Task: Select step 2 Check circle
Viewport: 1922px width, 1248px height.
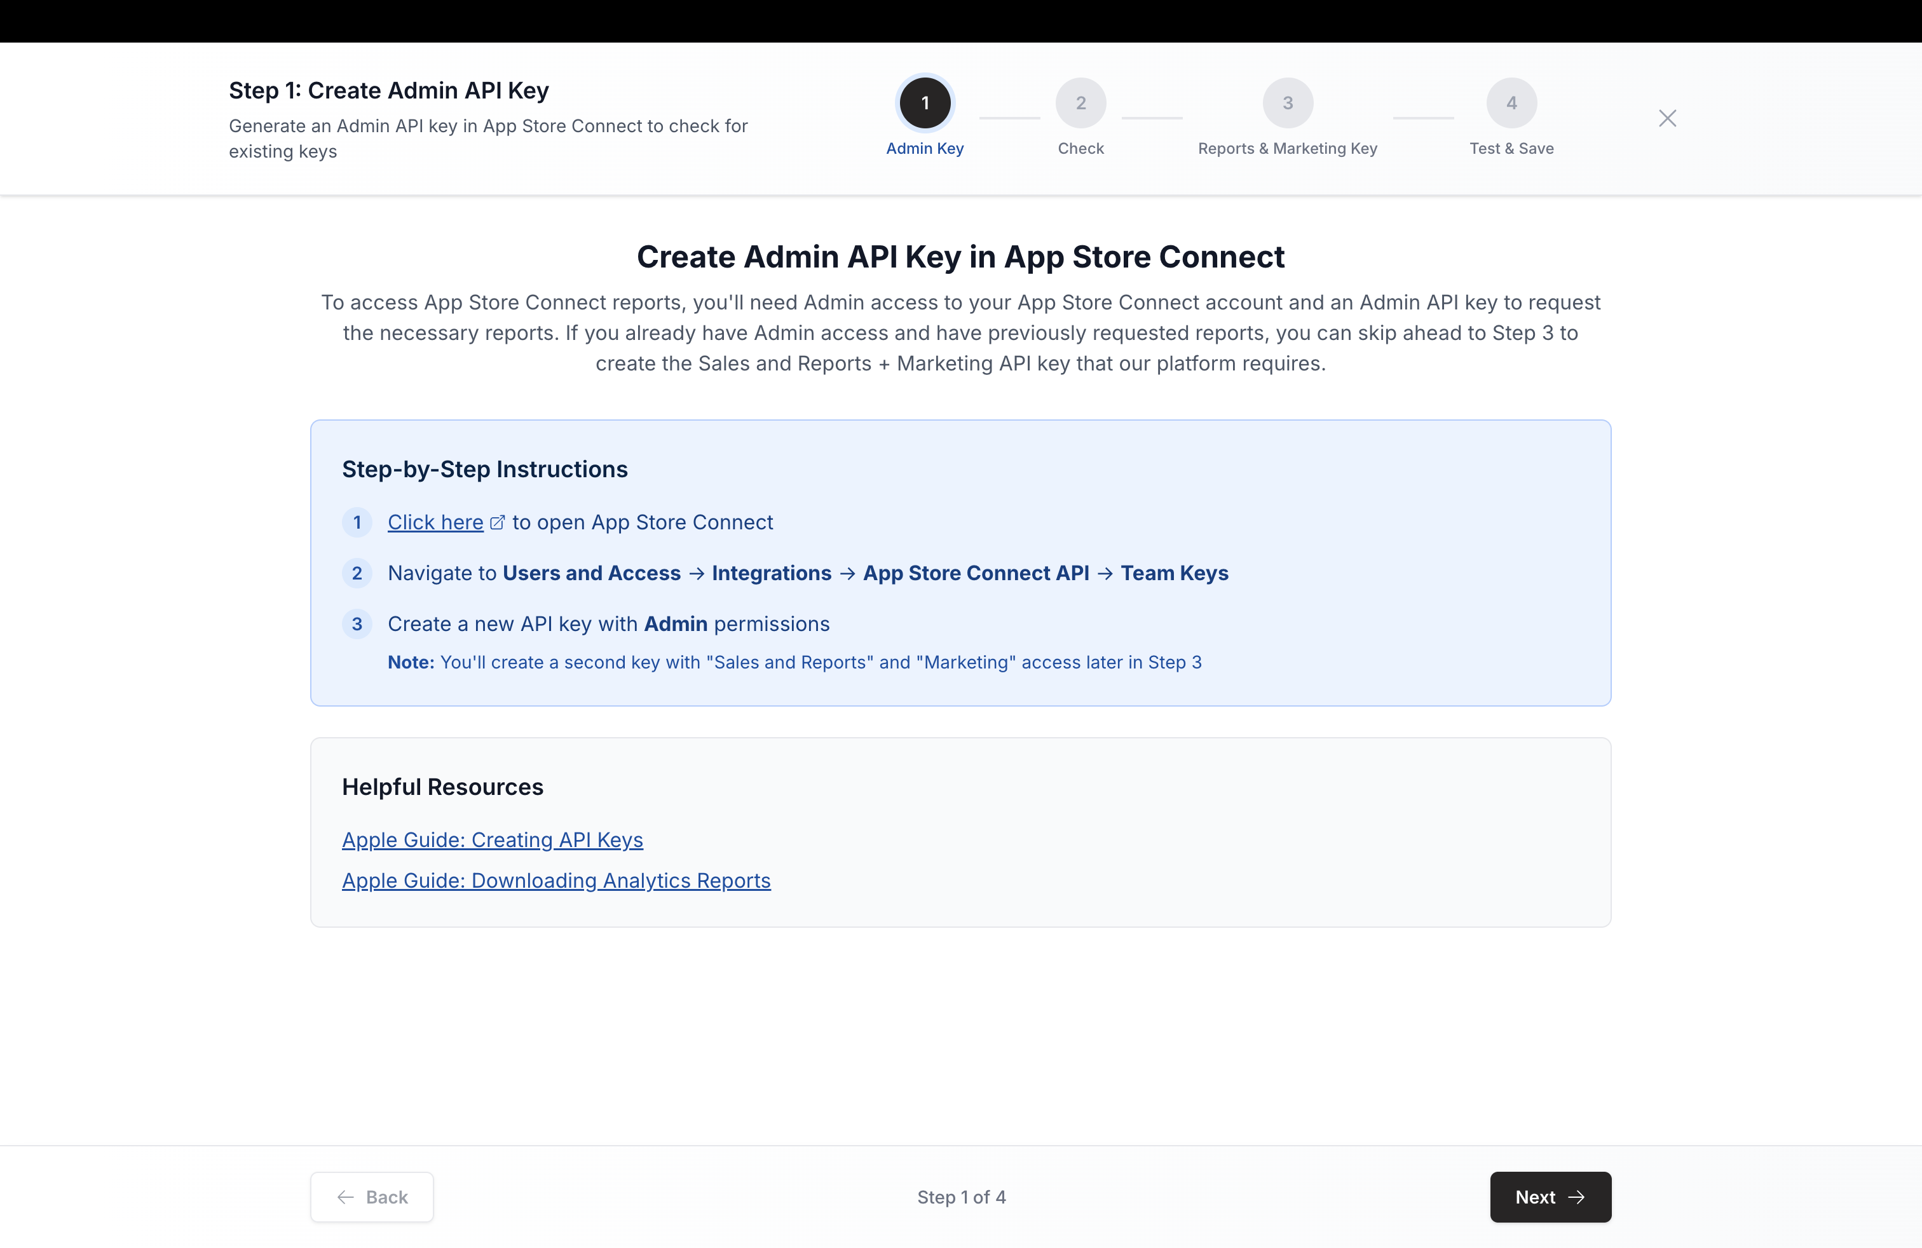Action: coord(1080,102)
